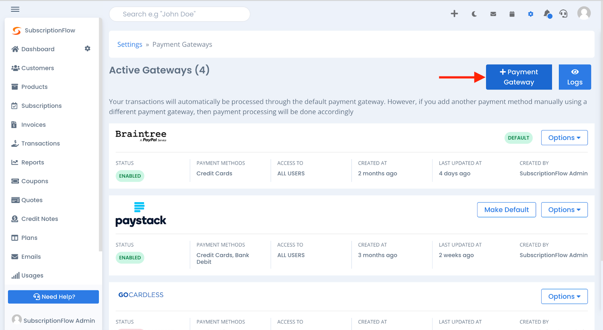The height and width of the screenshot is (330, 603).
Task: Click the Braintree logo
Action: point(141,136)
